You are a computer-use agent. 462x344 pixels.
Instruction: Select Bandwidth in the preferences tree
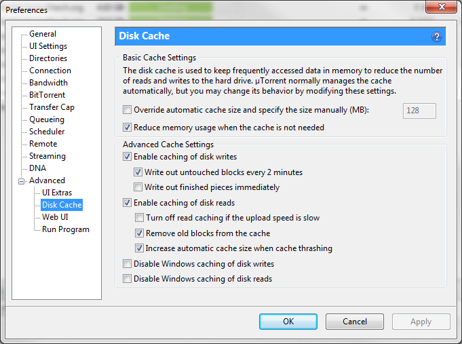coord(48,83)
